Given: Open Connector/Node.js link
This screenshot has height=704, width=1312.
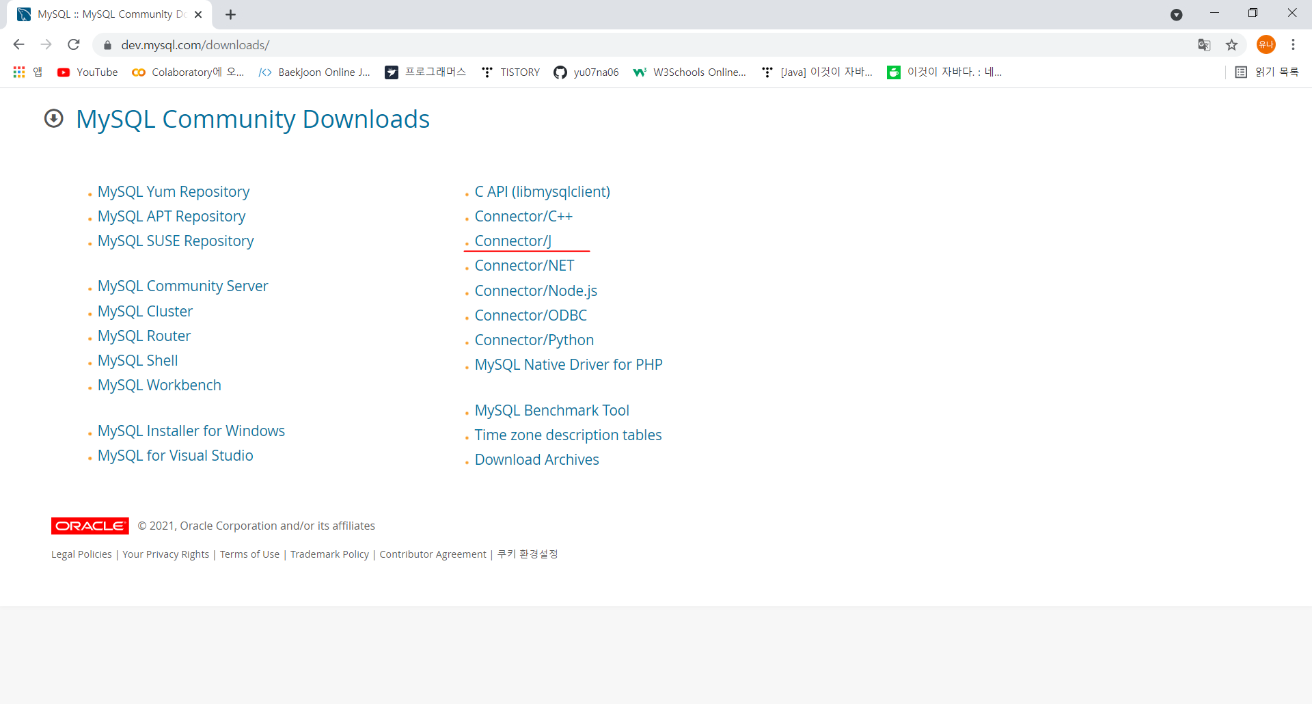Looking at the screenshot, I should (536, 290).
